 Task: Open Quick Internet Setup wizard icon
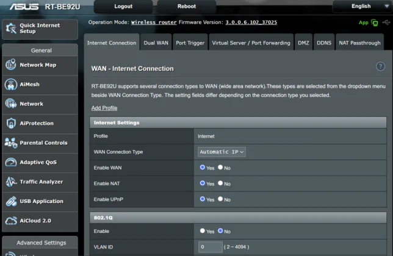[11, 28]
